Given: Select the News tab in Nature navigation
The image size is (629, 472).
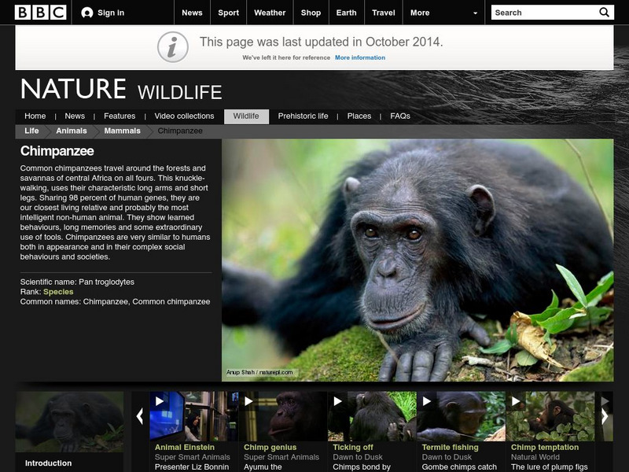Looking at the screenshot, I should (75, 116).
